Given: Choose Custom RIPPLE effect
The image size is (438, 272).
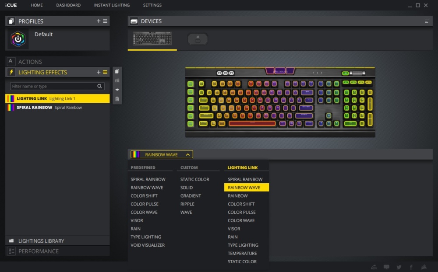Looking at the screenshot, I should (187, 204).
